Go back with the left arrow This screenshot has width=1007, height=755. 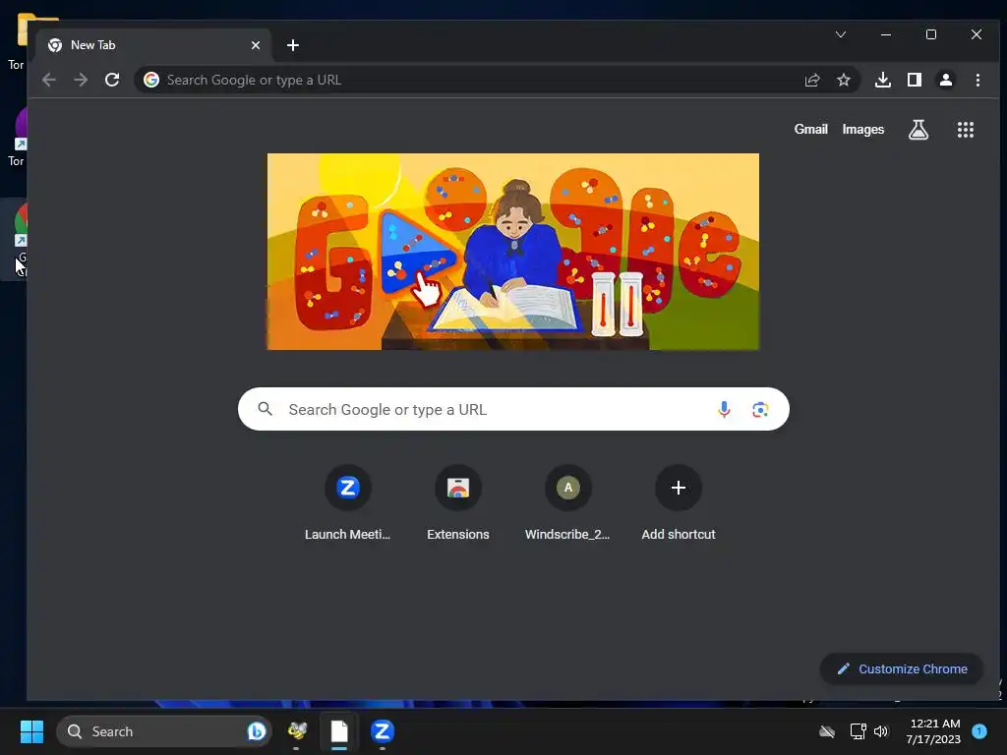[x=49, y=80]
